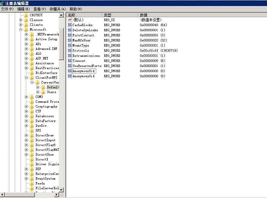Expand the DirectDraw tree node

coord(26,136)
